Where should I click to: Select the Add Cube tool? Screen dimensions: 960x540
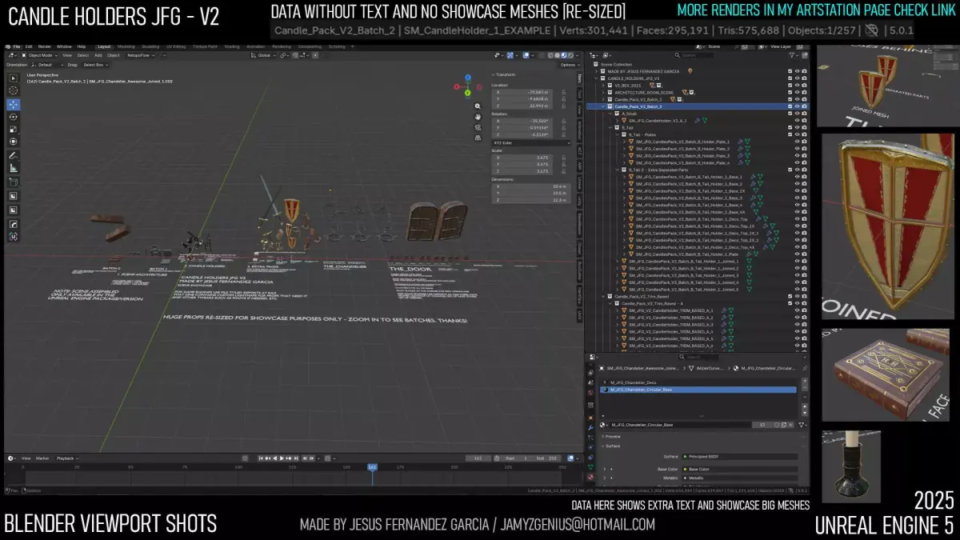coord(13,182)
